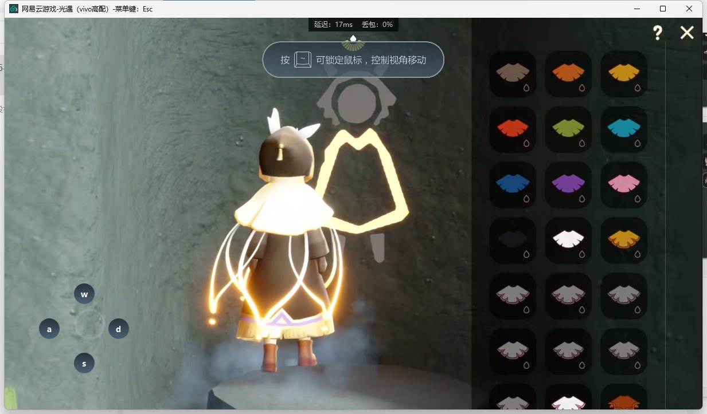
Task: Select the black cape
Action: coord(513,240)
